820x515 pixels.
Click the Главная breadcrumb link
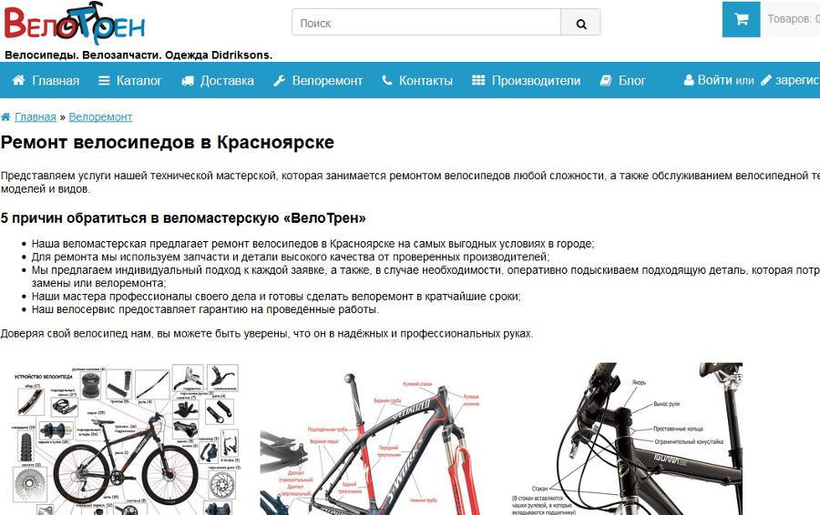(35, 117)
